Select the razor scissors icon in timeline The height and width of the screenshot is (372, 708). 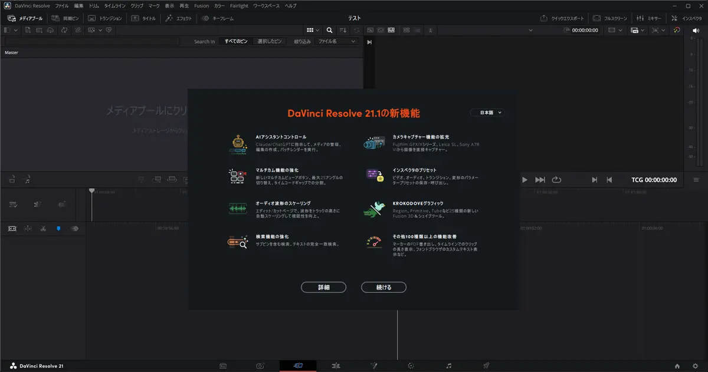click(43, 228)
